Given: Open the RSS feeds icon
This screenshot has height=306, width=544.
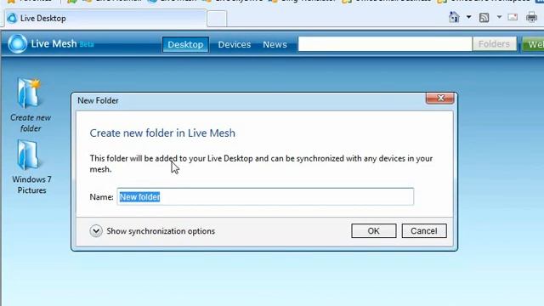Looking at the screenshot, I should point(484,17).
